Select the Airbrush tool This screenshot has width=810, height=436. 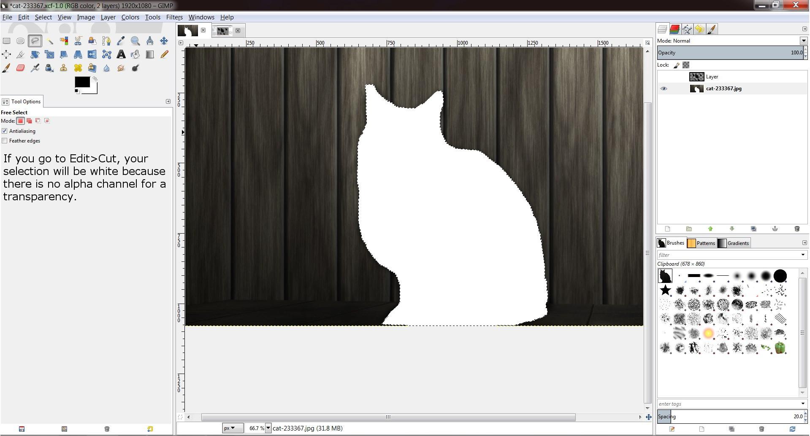coord(35,68)
